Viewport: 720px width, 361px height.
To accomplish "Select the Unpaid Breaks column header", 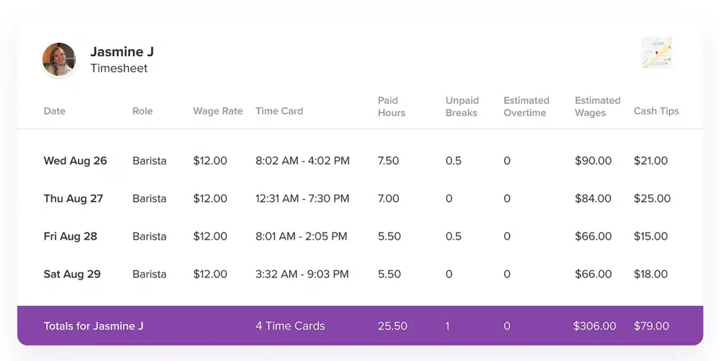I will pos(461,106).
